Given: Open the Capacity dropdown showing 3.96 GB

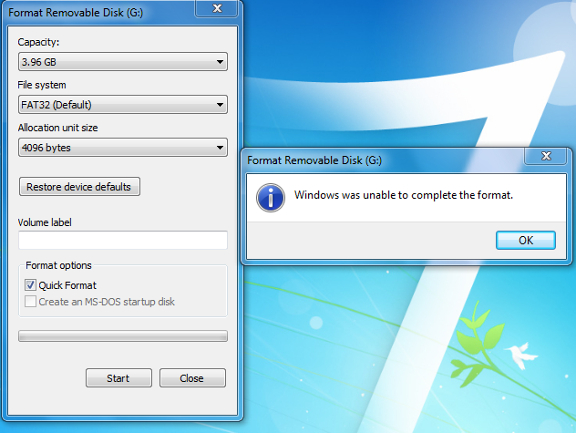Looking at the screenshot, I should pyautogui.click(x=123, y=62).
